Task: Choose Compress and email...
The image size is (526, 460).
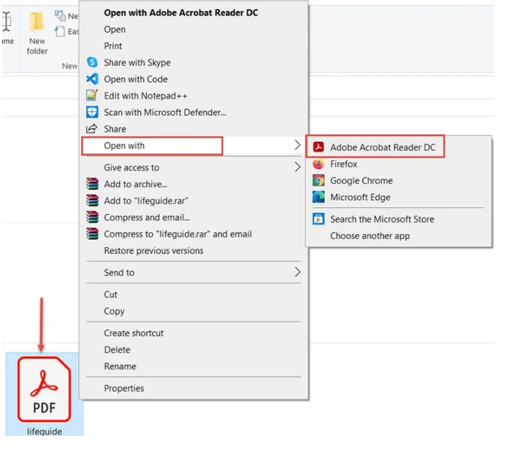Action: (x=193, y=217)
